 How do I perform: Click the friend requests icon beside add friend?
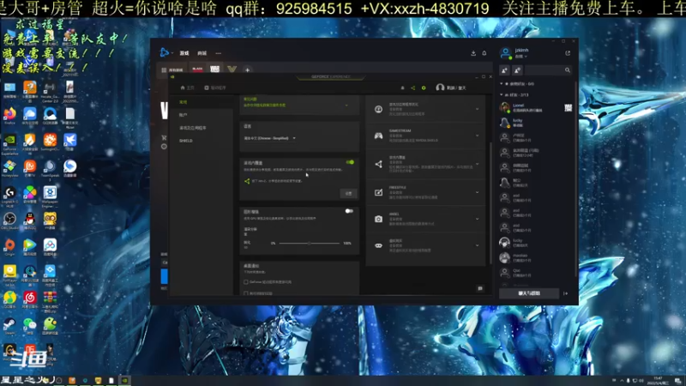(517, 70)
